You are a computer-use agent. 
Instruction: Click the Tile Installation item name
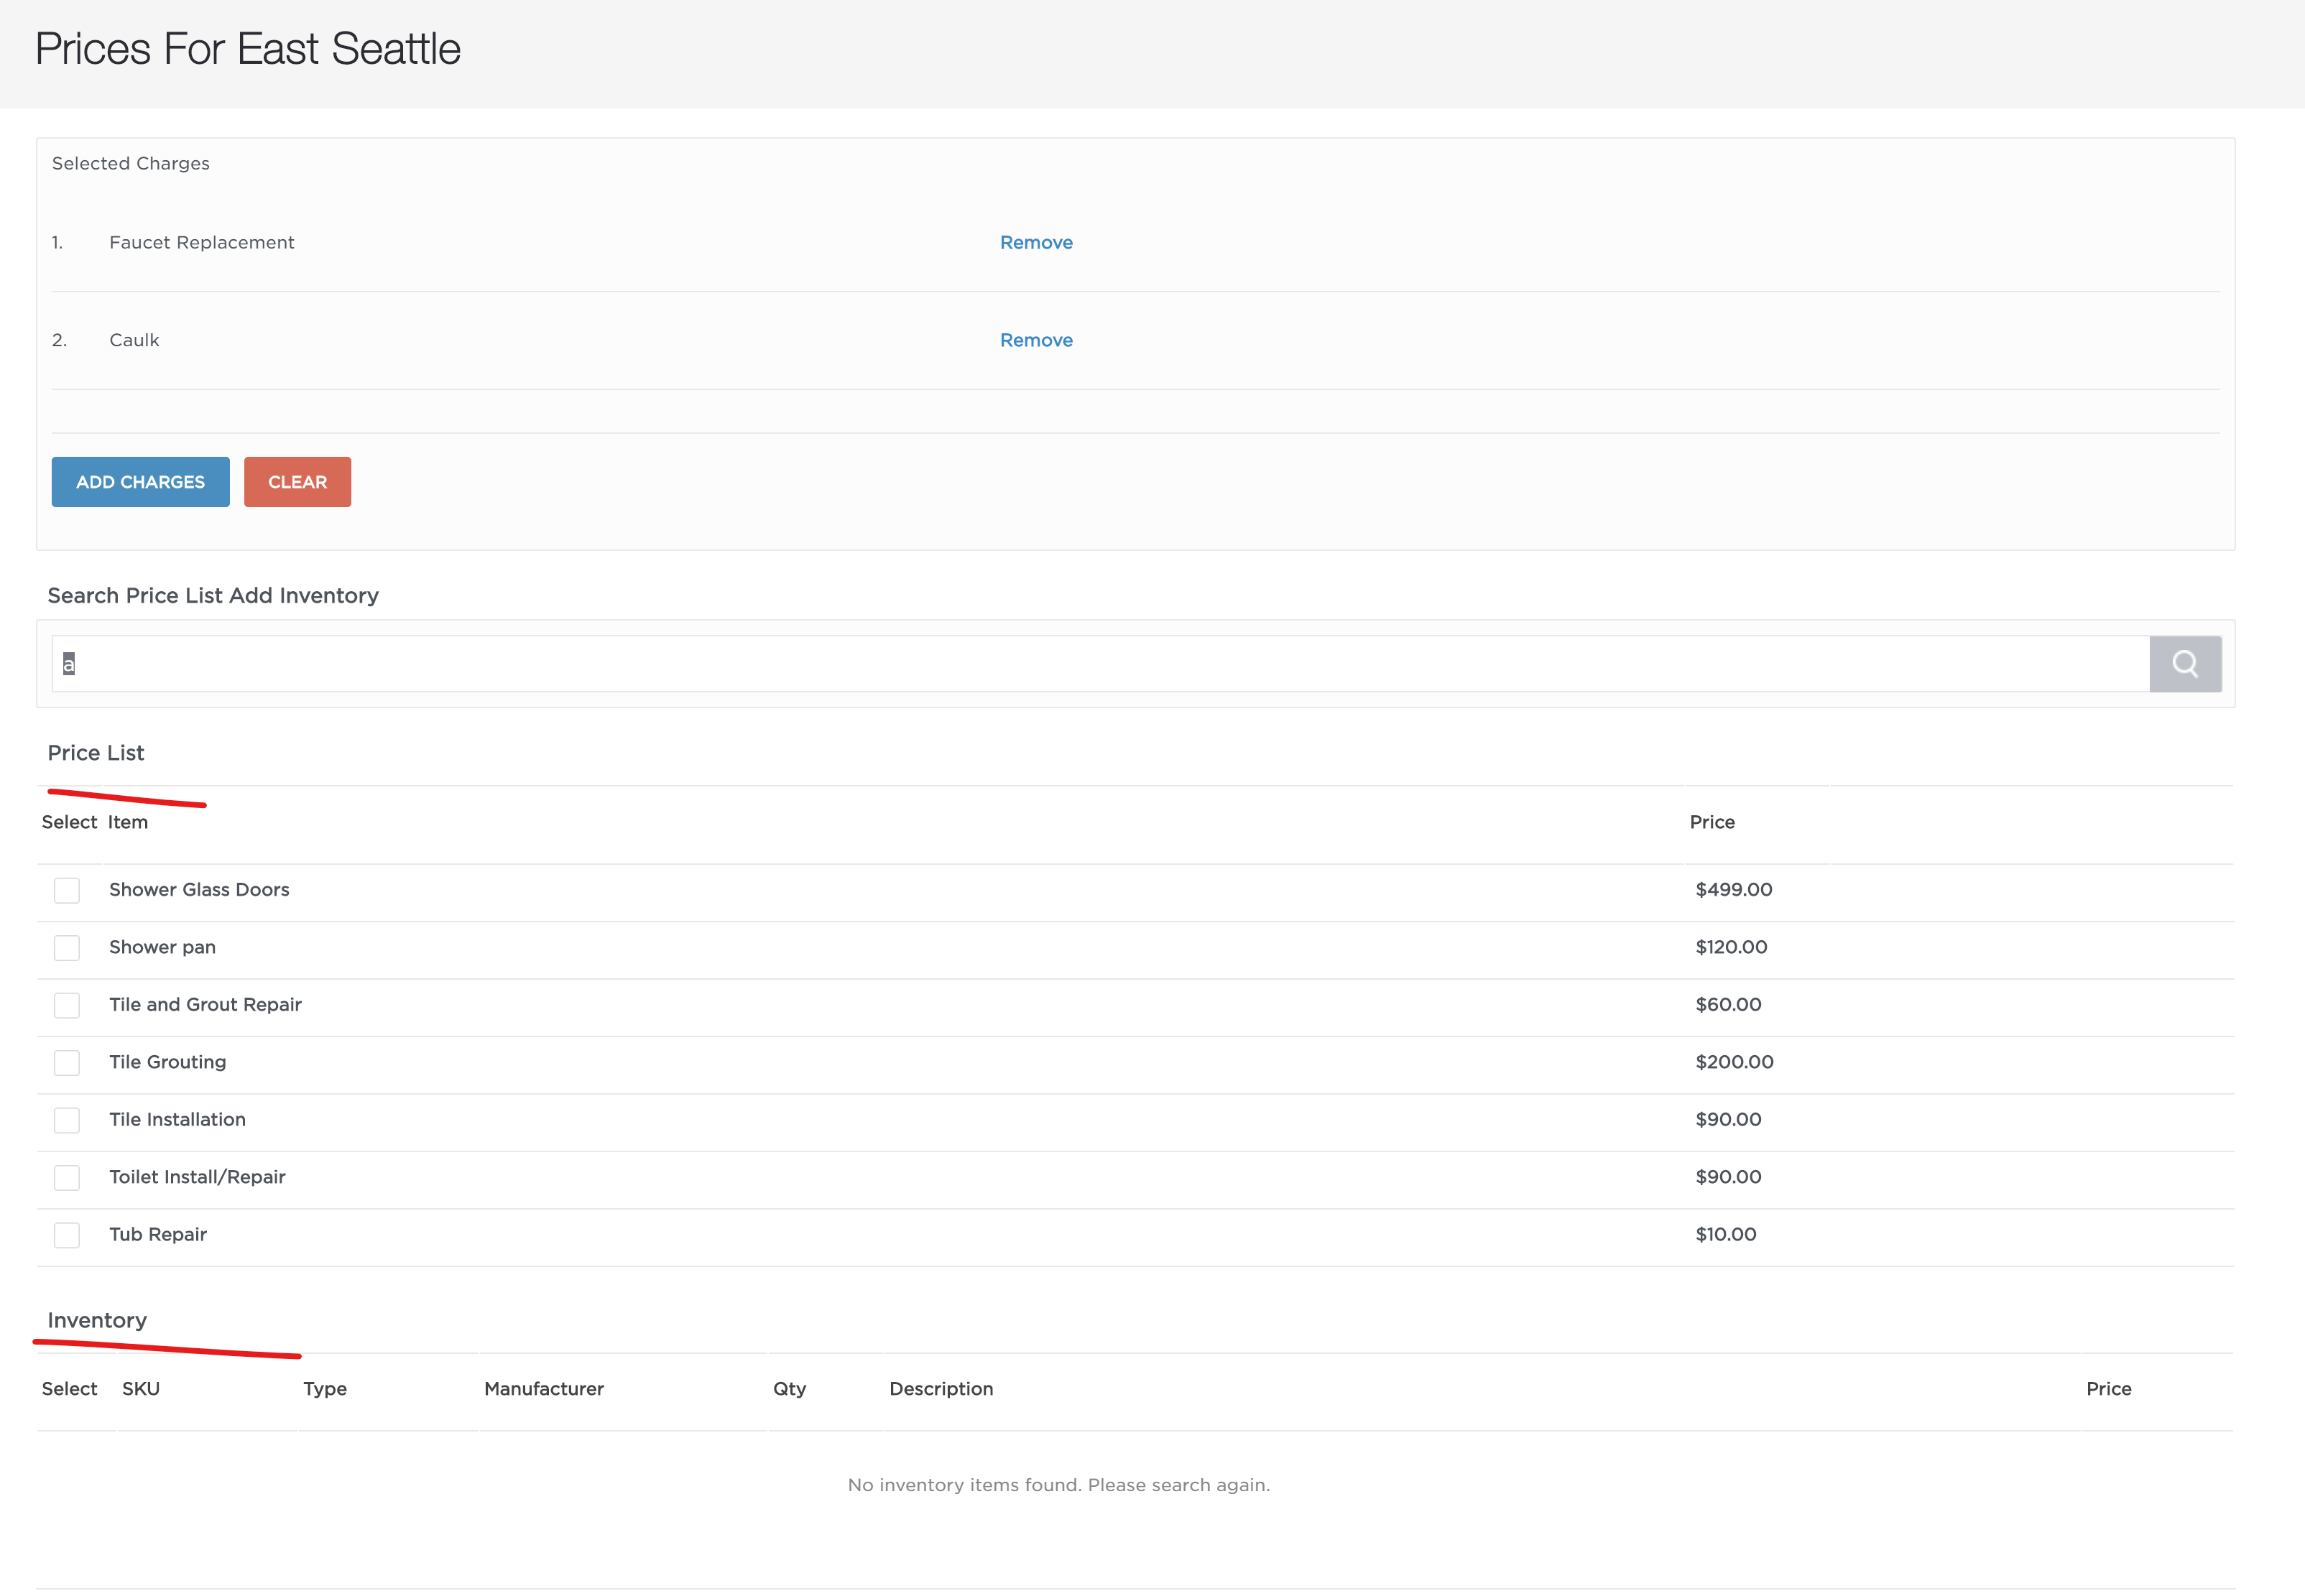(x=177, y=1120)
